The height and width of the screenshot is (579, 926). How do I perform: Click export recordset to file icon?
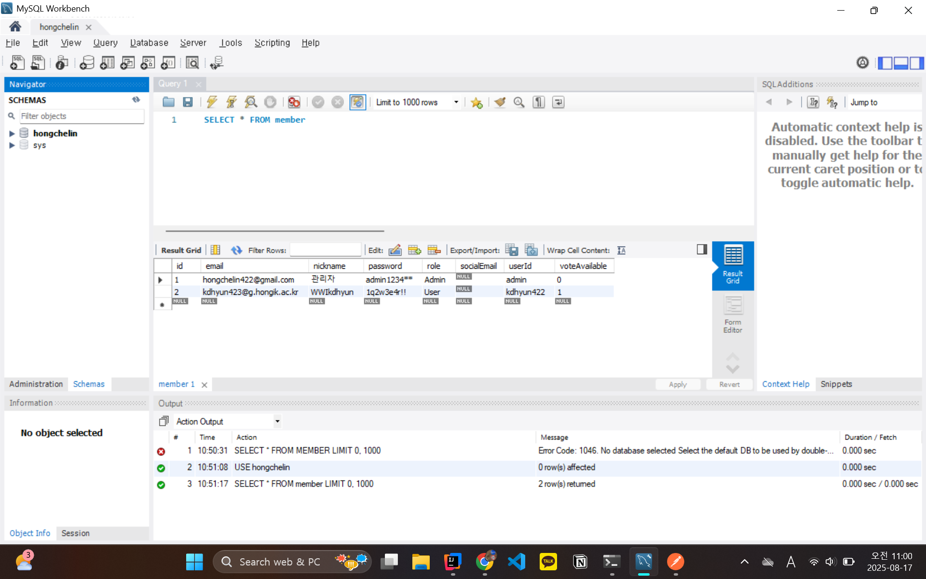[x=511, y=250]
